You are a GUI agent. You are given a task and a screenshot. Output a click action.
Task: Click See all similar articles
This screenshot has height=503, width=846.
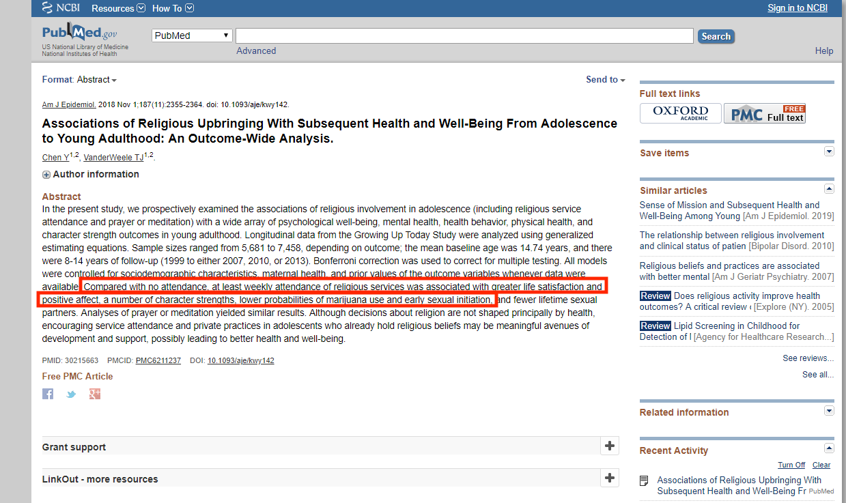pos(818,375)
